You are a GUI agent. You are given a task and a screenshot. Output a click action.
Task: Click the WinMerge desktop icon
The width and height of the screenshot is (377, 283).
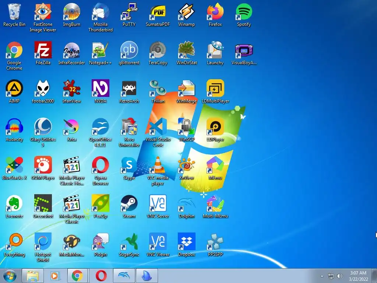[187, 88]
